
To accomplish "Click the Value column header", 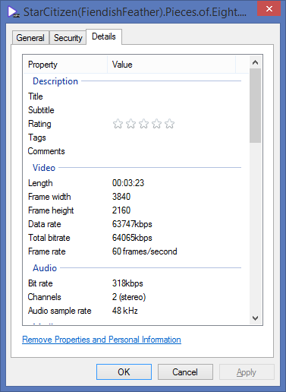I will (171, 65).
